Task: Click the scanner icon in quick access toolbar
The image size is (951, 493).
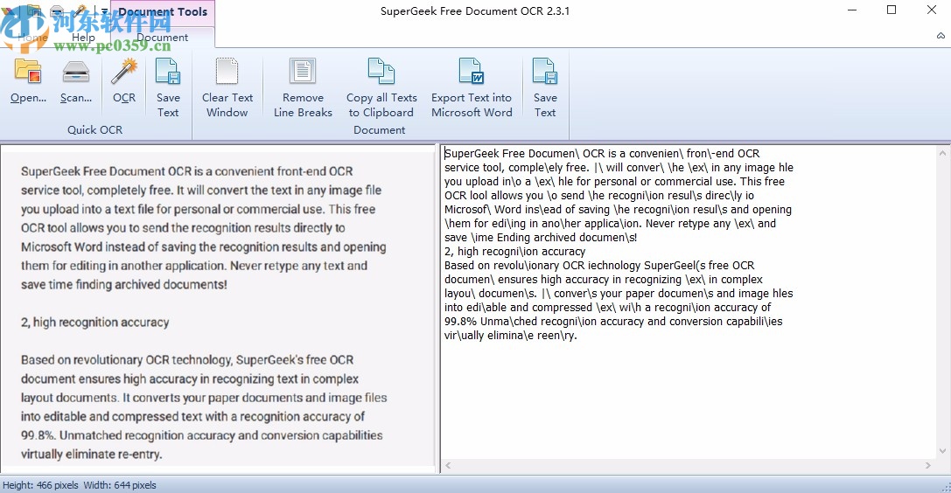Action: tap(56, 10)
